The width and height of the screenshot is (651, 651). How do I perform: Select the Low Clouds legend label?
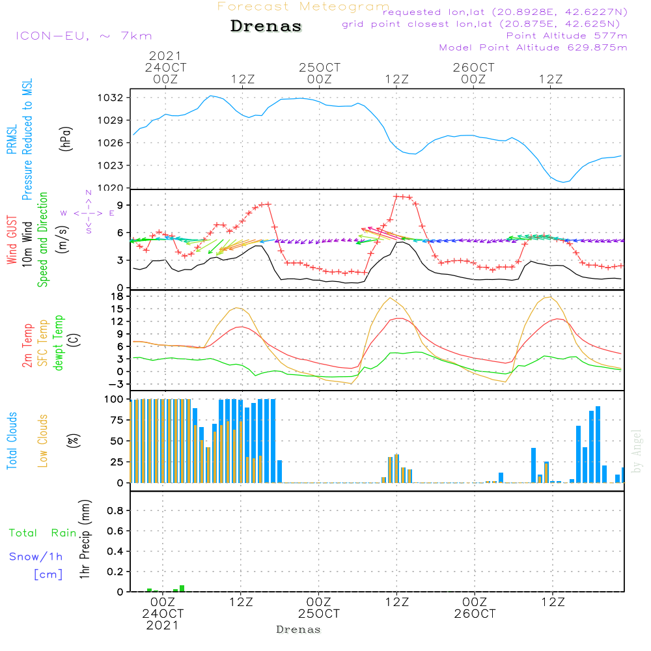pos(44,441)
